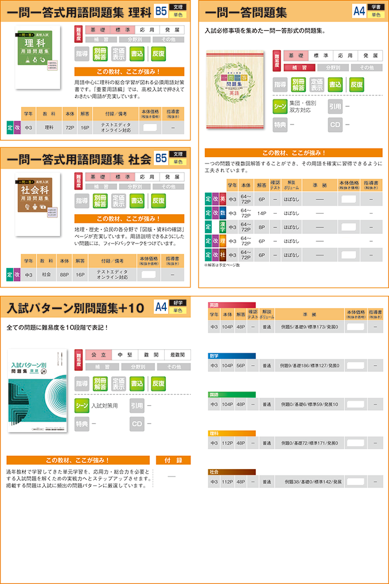This screenshot has height=584, width=389.
Task: Click 書込 icon in 社会 用語問題集 section
Action: [137, 201]
